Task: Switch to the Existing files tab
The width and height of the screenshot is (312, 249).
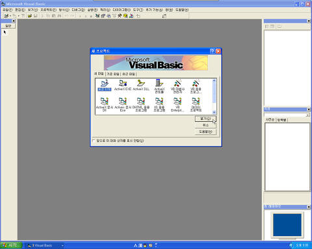Action: pos(113,74)
